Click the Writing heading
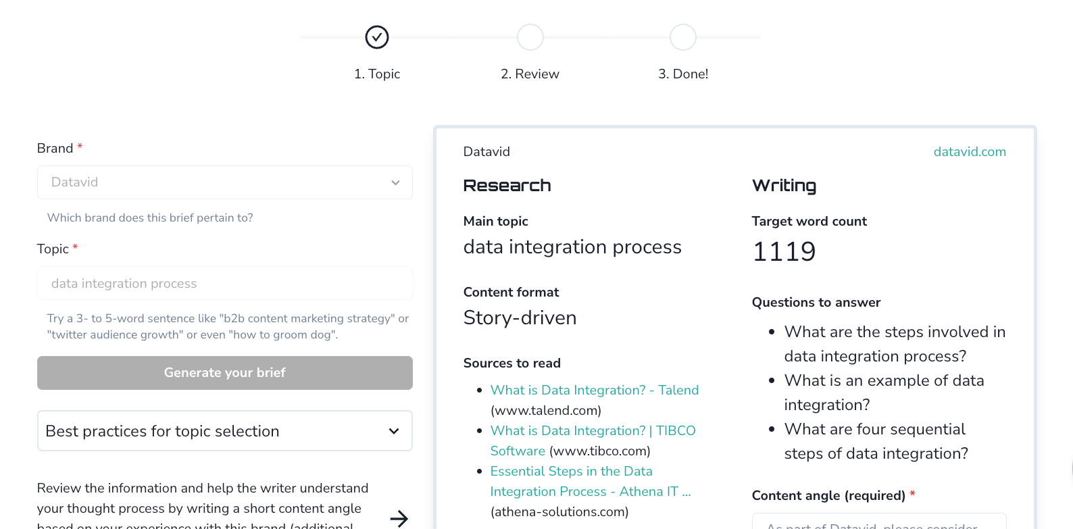The image size is (1073, 529). point(784,186)
